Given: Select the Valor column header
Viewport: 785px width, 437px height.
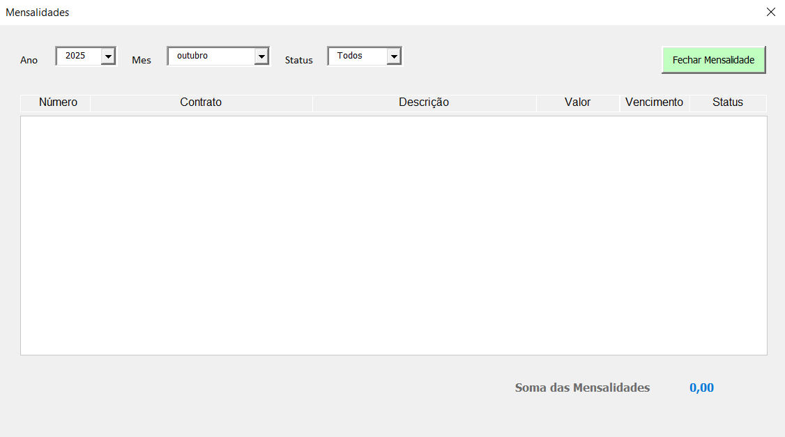Looking at the screenshot, I should (577, 102).
